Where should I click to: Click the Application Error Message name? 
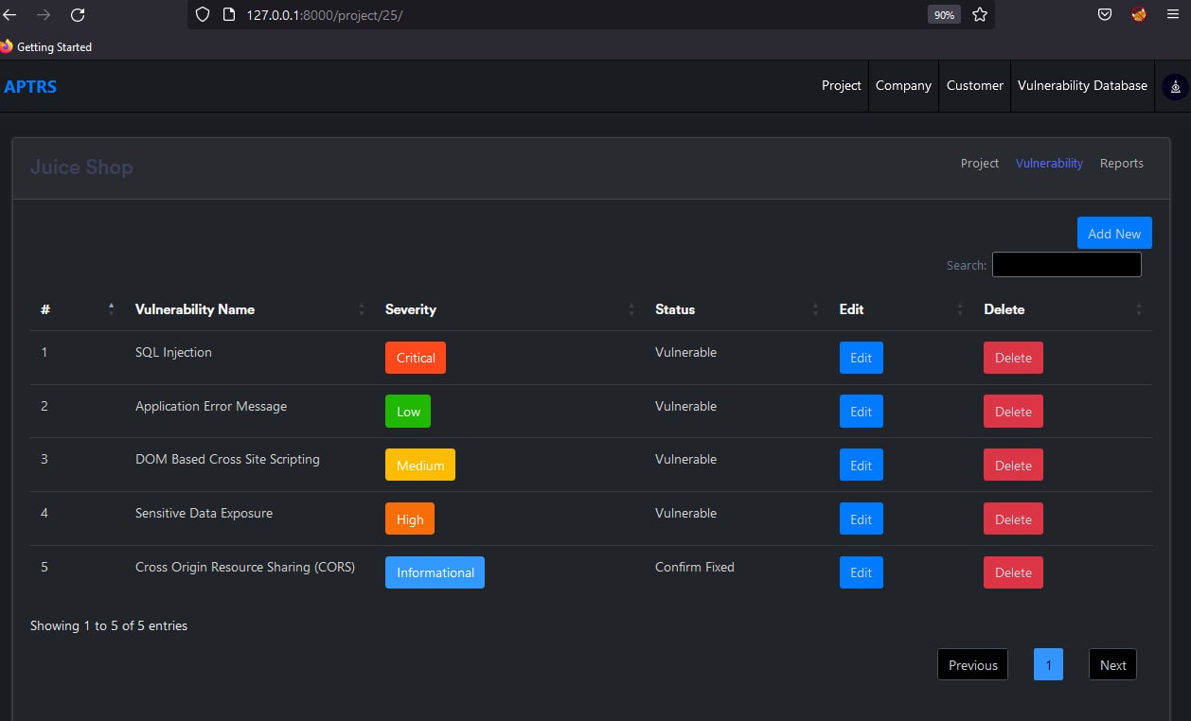click(211, 406)
